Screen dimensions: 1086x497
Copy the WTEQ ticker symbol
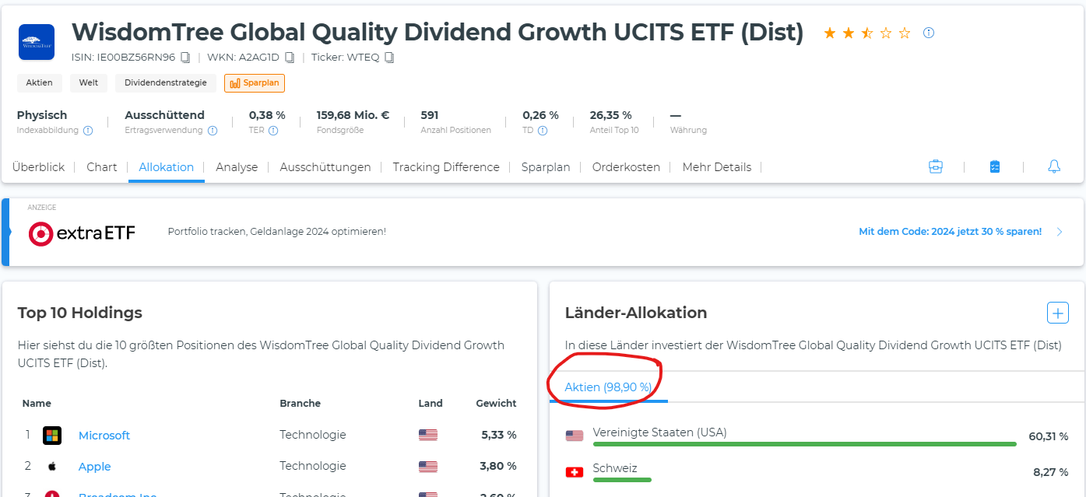click(390, 58)
